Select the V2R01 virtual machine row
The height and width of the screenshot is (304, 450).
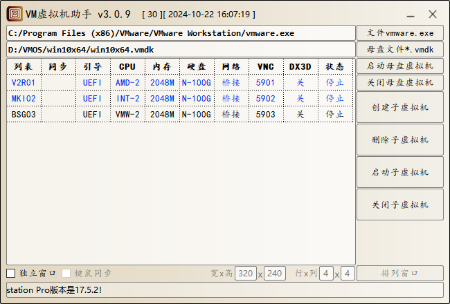180,83
